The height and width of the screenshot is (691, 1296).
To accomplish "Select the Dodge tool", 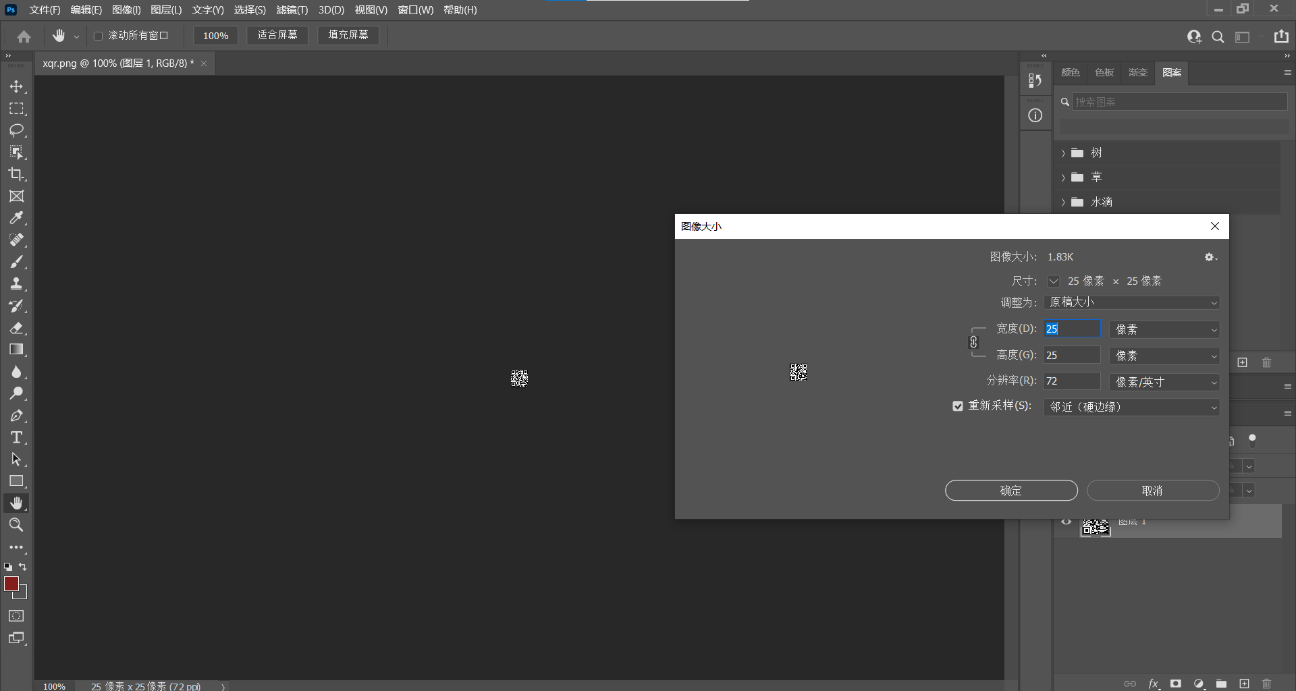I will point(16,393).
